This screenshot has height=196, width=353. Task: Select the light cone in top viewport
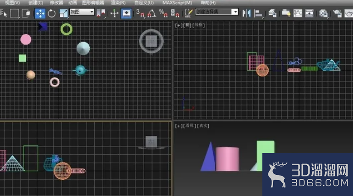(x=83, y=48)
